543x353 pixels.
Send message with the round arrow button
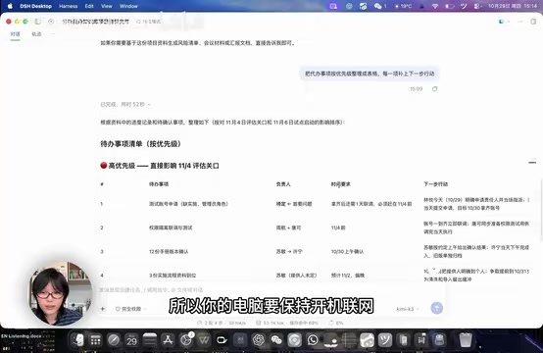click(x=437, y=308)
